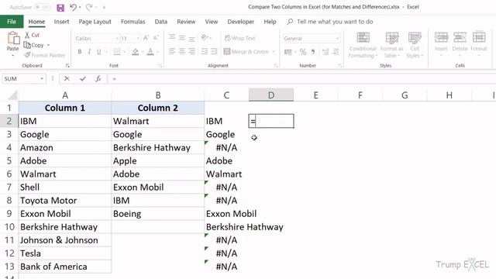Click the Cut scissors button
Viewport: 496px width, 279px height.
[x=32, y=35]
